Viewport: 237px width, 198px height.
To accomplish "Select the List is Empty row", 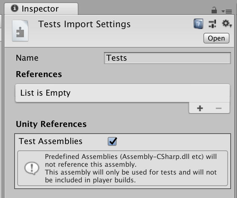I will (x=123, y=93).
